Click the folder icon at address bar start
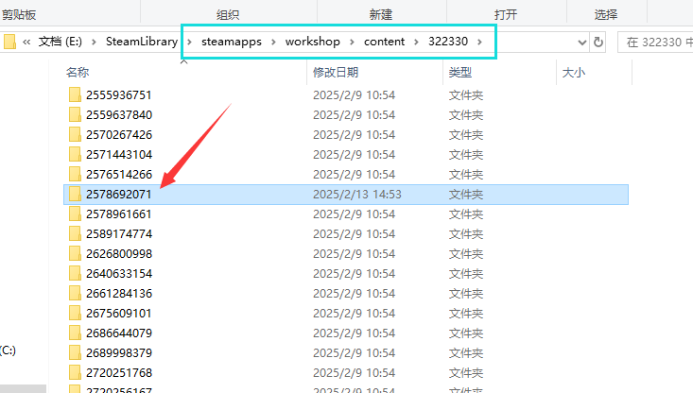This screenshot has width=693, height=393. (x=9, y=43)
